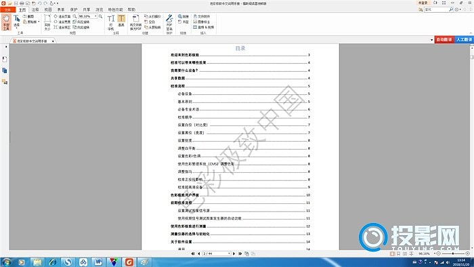Jump to the last page

240,253
